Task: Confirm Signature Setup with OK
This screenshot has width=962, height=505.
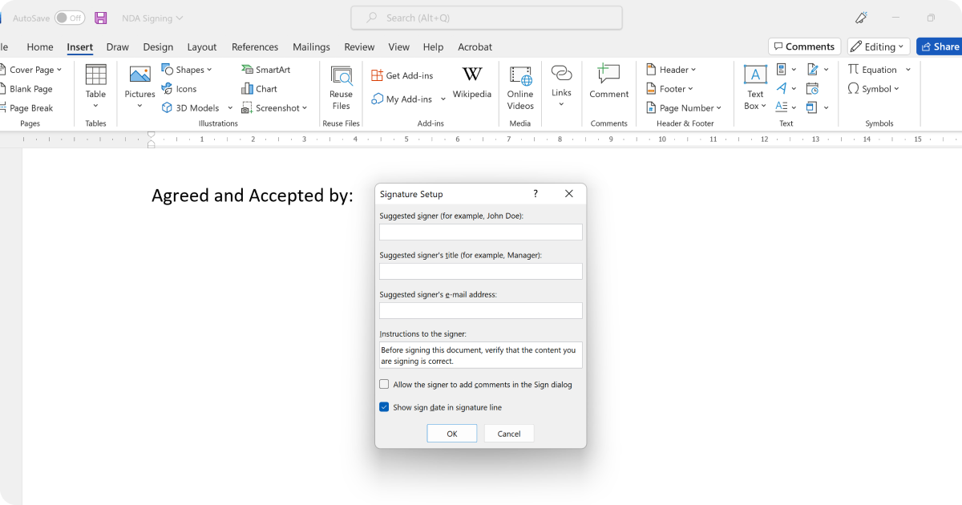Action: tap(452, 434)
